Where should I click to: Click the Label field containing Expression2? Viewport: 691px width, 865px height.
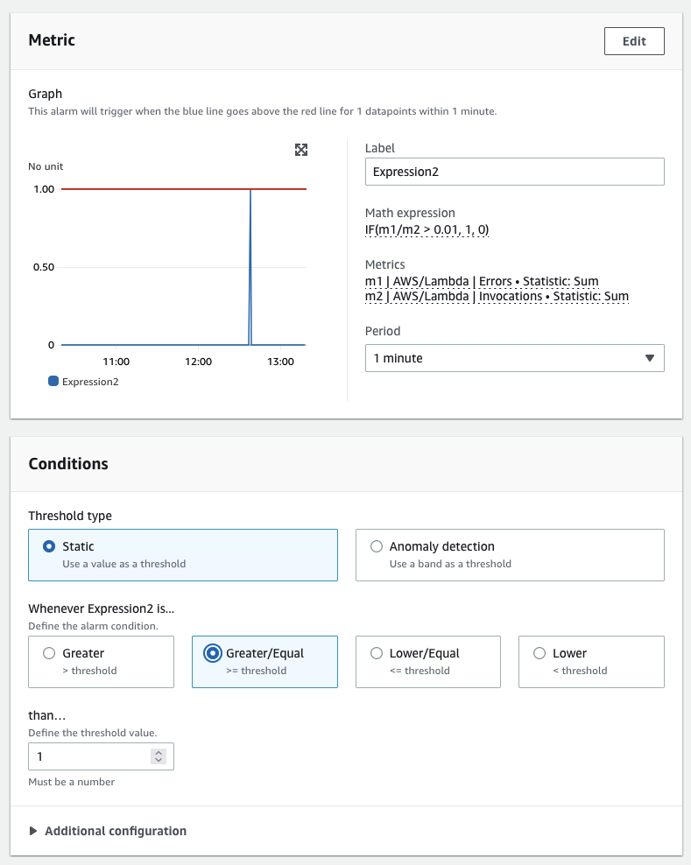pos(514,172)
